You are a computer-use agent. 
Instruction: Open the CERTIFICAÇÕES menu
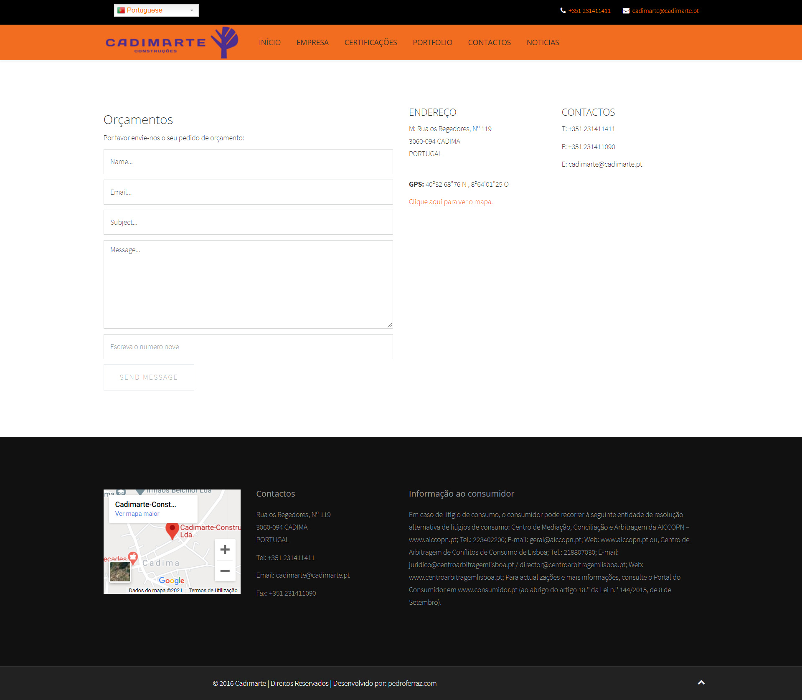(x=371, y=43)
